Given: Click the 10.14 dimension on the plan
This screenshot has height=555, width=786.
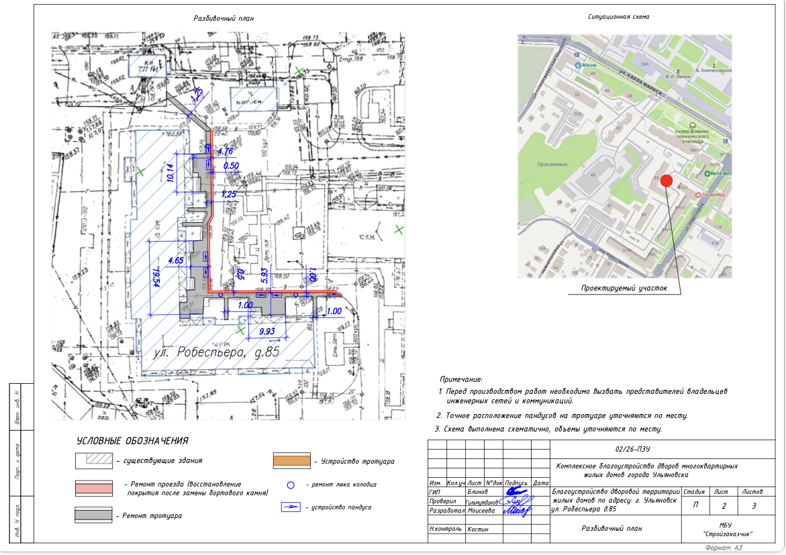Looking at the screenshot, I should point(170,174).
